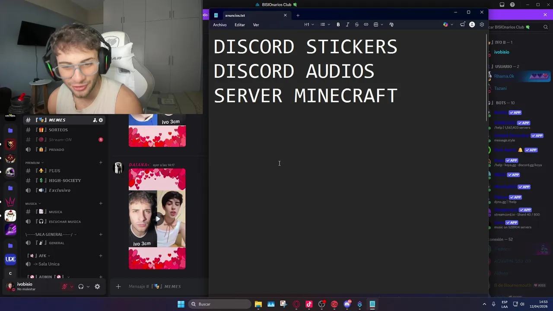Viewport: 553px width, 311px height.
Task: Collapse the SALA GENERAL category
Action: click(x=51, y=235)
